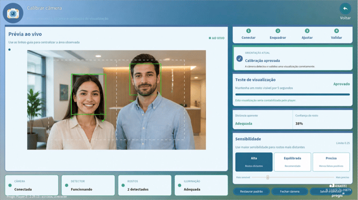The width and height of the screenshot is (358, 200).
Task: Click the Salvar e concluir button
Action: coord(331,191)
